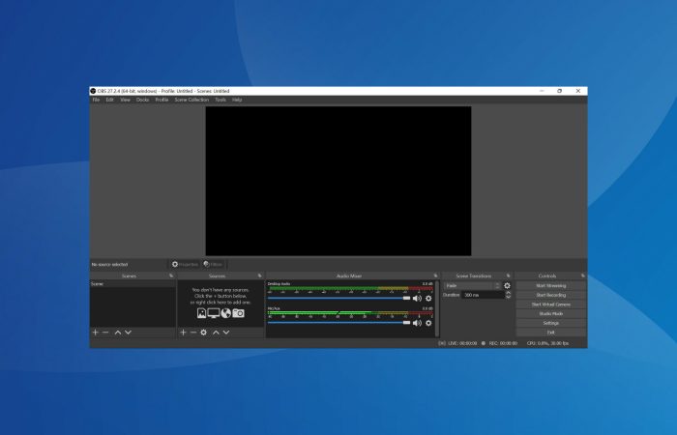
Task: Open the Scene Collection menu
Action: tap(191, 100)
